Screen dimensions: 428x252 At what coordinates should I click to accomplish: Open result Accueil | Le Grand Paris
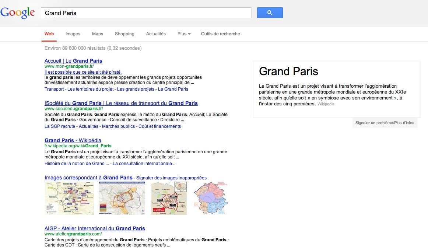(73, 61)
